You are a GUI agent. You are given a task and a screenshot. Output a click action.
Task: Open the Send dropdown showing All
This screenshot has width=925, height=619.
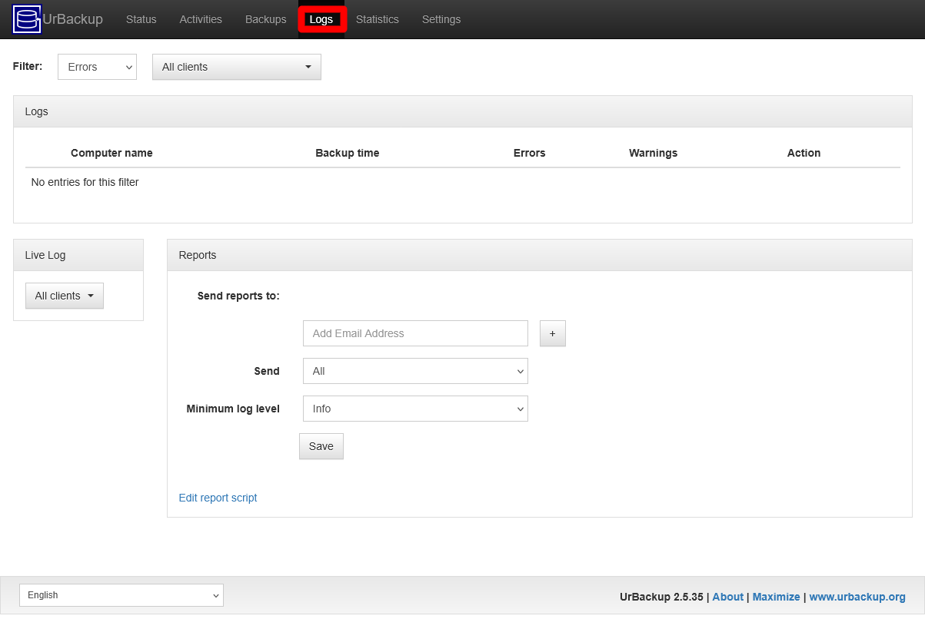(415, 371)
